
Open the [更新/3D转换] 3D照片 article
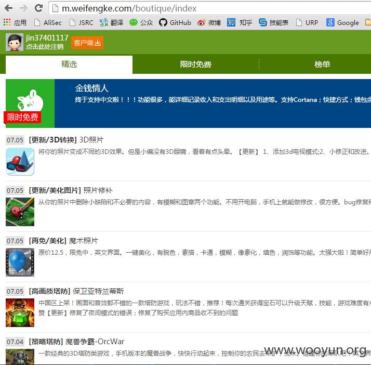[67, 140]
